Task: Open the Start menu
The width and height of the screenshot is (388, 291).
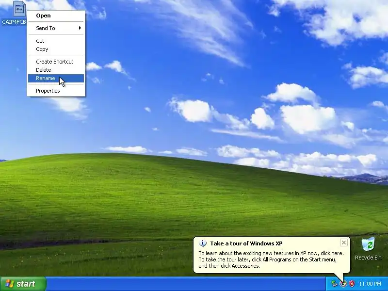Action: point(23,284)
